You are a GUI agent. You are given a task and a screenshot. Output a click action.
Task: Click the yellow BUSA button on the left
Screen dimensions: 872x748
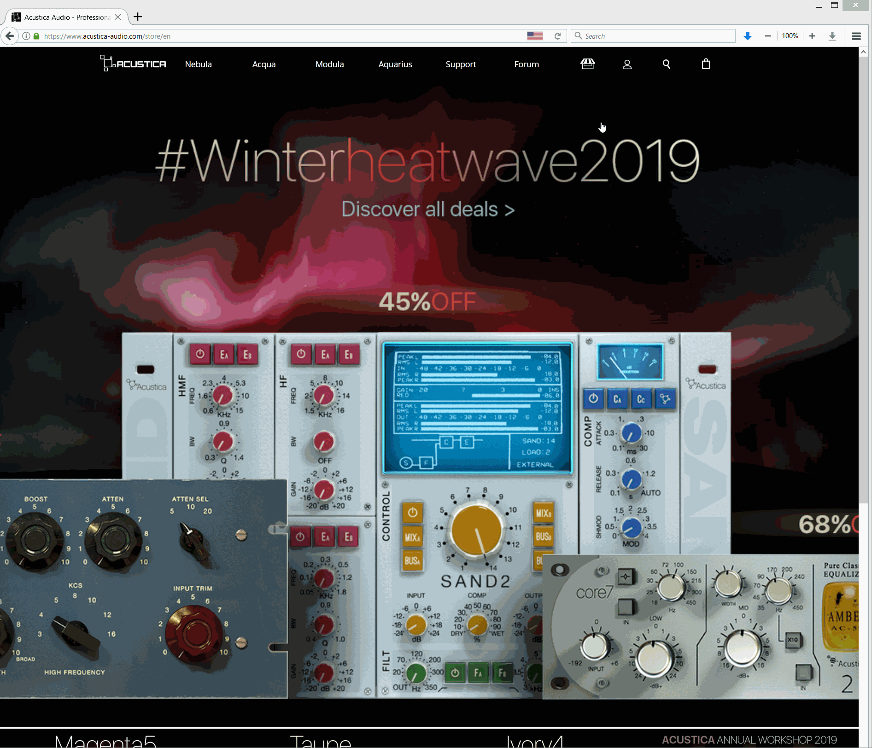coord(413,561)
